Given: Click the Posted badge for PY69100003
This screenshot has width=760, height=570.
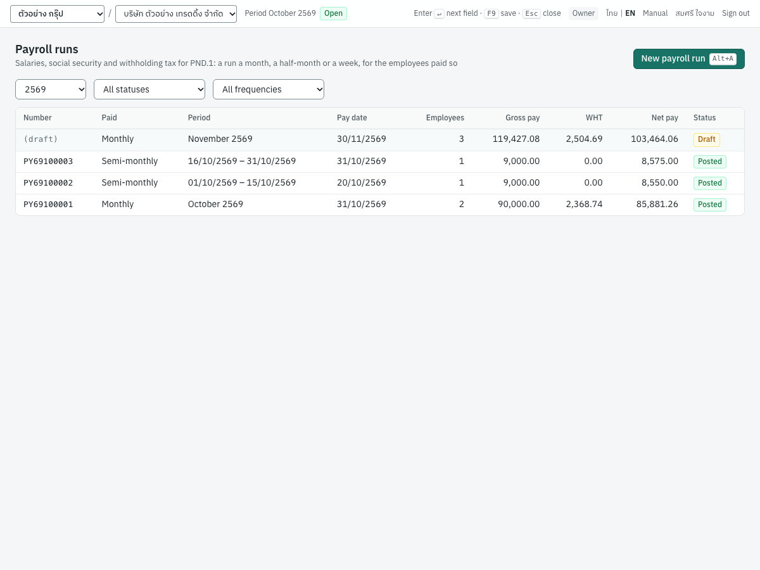Looking at the screenshot, I should point(710,161).
